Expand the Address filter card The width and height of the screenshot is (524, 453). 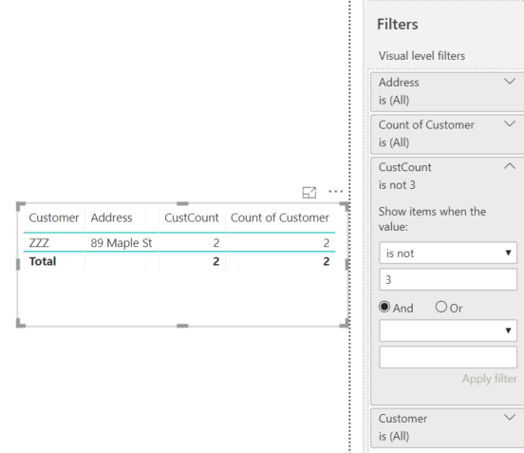[510, 82]
